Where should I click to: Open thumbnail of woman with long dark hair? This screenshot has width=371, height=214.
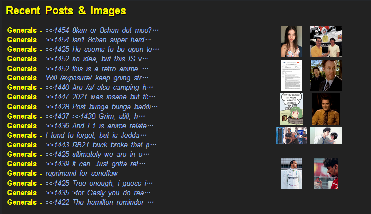292,41
